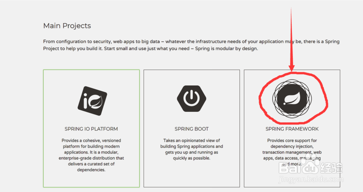Click the Spring Boot power hexagon icon
Viewport: 363px width, 192px height.
pos(191,98)
